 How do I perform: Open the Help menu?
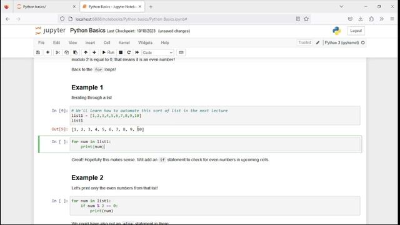click(165, 42)
